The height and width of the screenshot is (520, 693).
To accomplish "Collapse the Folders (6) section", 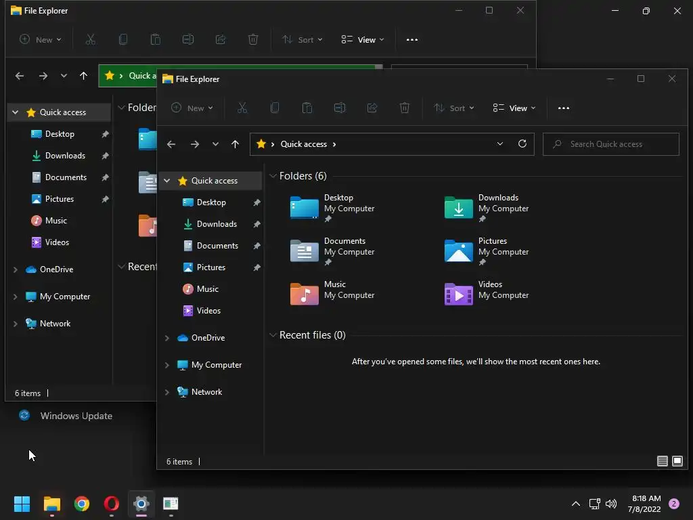I will coord(273,176).
